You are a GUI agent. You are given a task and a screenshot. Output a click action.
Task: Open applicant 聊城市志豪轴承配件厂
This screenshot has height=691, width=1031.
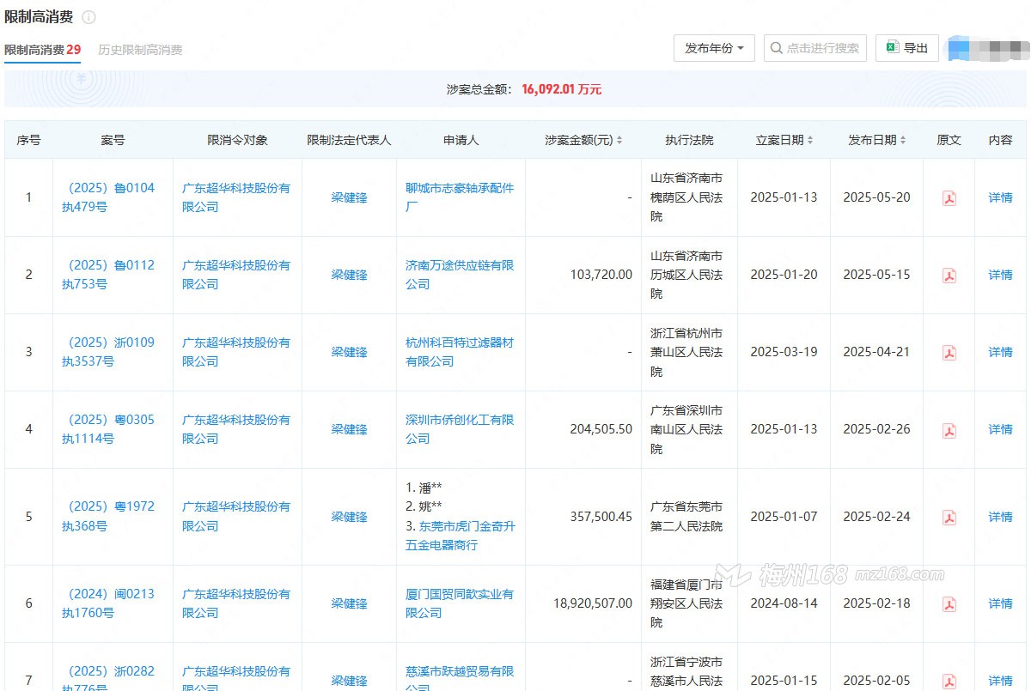pyautogui.click(x=460, y=197)
